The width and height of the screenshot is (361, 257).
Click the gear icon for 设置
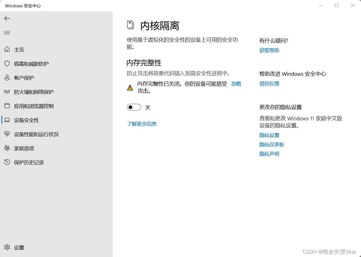click(7, 247)
